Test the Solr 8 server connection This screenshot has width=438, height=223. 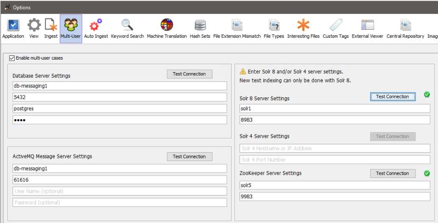coord(392,97)
